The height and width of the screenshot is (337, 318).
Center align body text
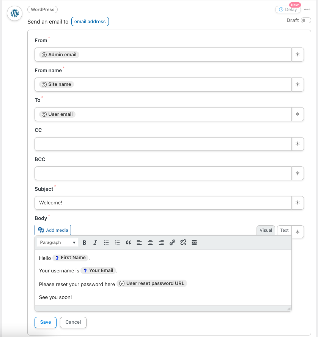[x=150, y=243]
